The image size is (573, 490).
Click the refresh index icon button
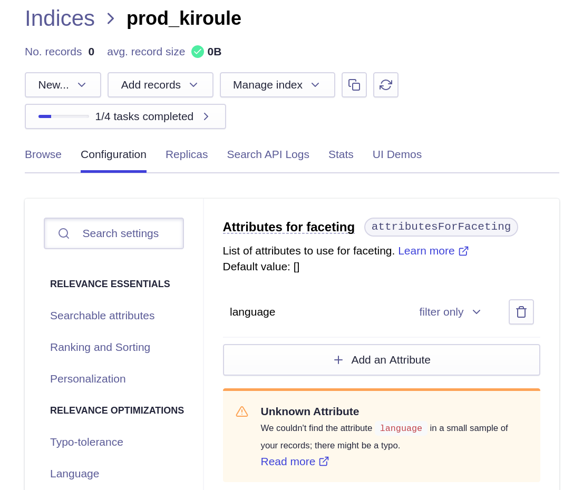(385, 85)
